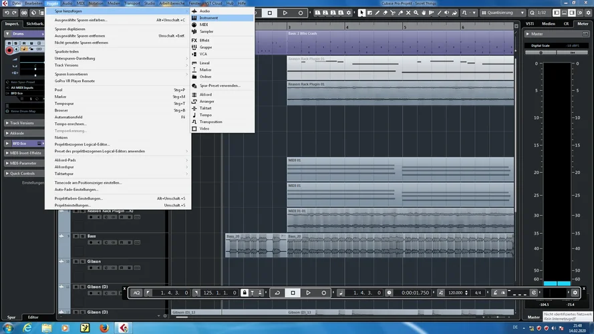Expand the Track Versions inspector section
Image resolution: width=594 pixels, height=334 pixels.
pos(22,123)
